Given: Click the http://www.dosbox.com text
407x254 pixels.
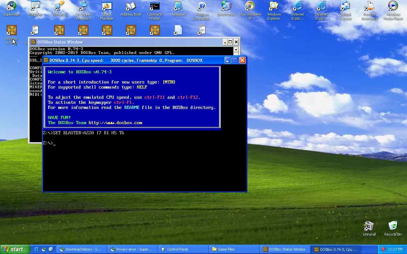Looking at the screenshot, I should tap(115, 123).
